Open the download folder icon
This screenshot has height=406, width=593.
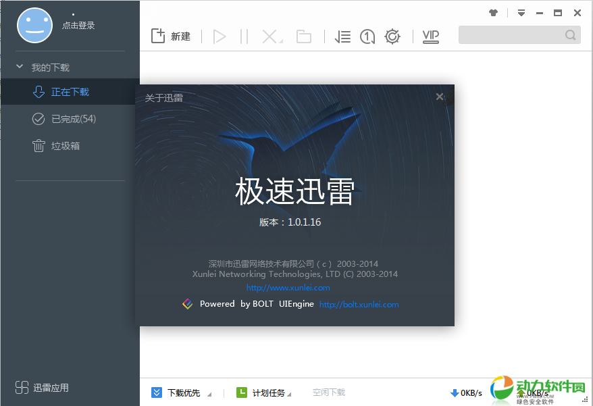(x=304, y=36)
